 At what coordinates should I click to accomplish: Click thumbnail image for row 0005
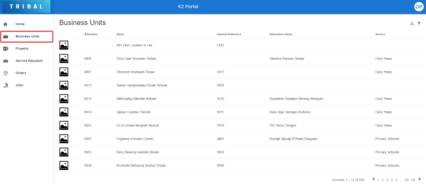[x=64, y=59]
